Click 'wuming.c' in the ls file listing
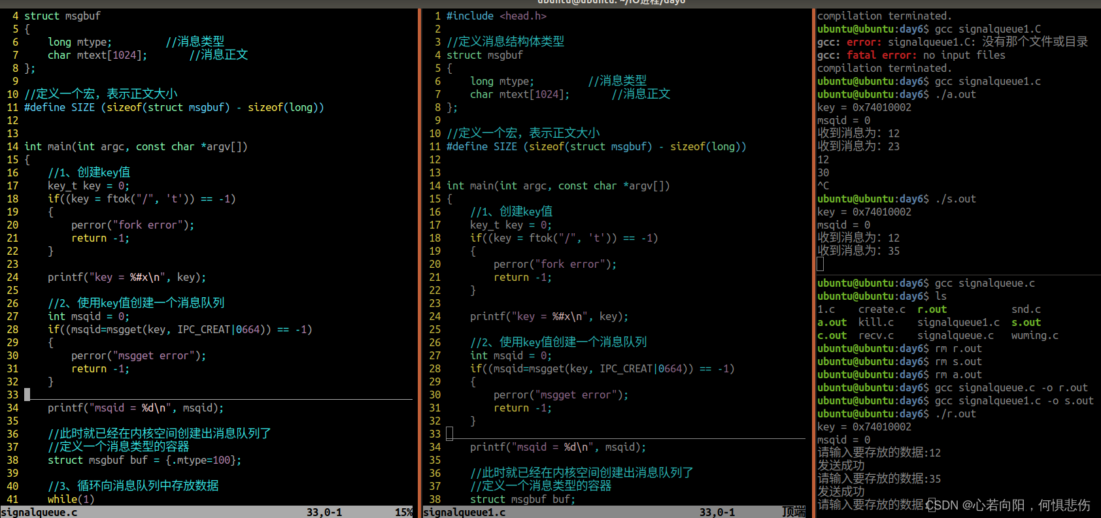1101x518 pixels. [x=1035, y=335]
